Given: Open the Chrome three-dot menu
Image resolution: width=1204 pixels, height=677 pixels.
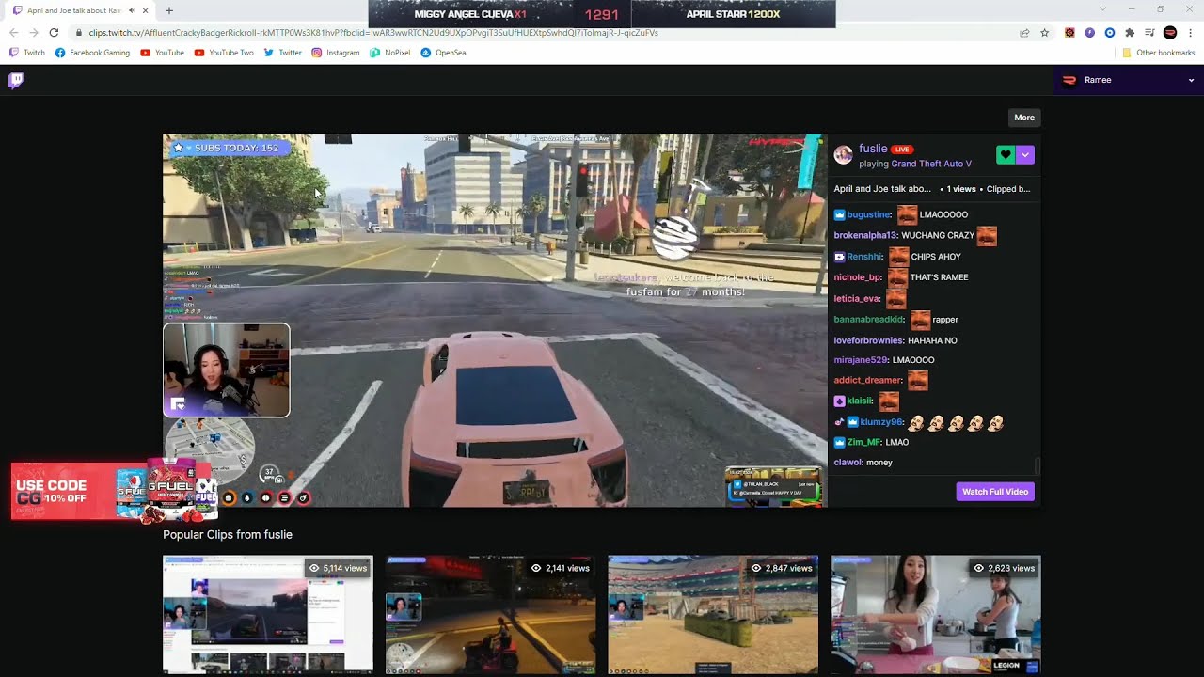Looking at the screenshot, I should pos(1190,33).
